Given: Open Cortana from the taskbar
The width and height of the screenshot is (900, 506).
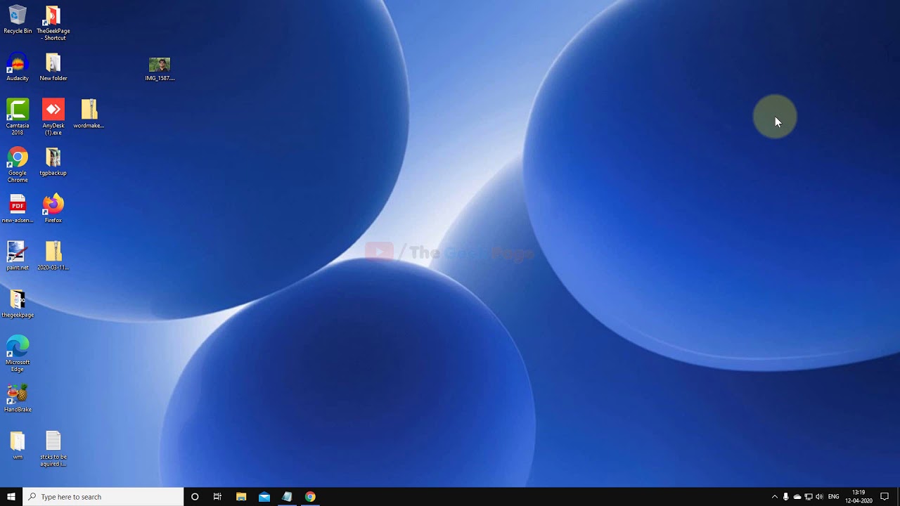Looking at the screenshot, I should click(195, 497).
